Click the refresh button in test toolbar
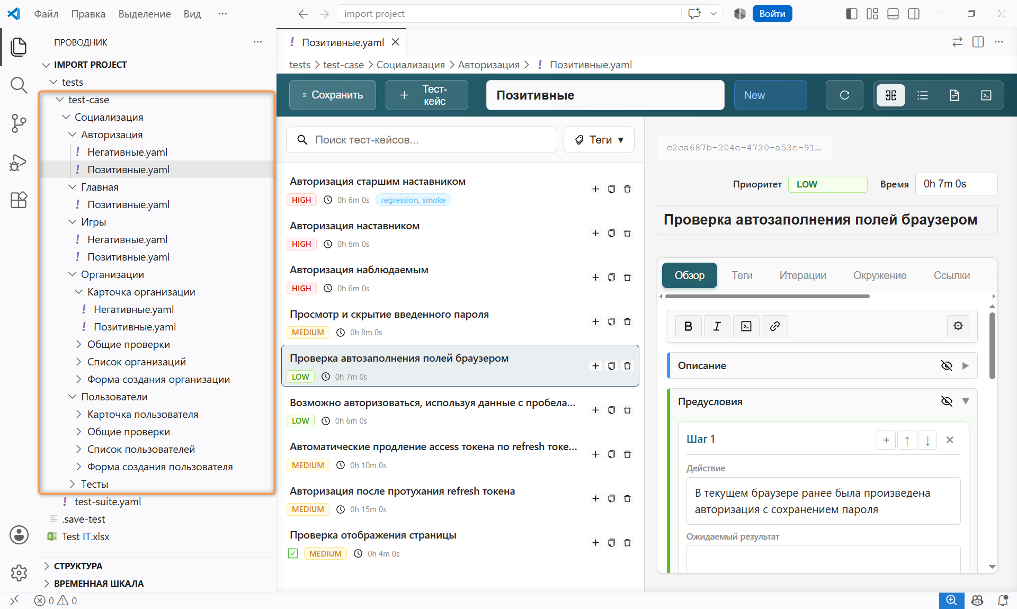Image resolution: width=1017 pixels, height=609 pixels. click(844, 95)
